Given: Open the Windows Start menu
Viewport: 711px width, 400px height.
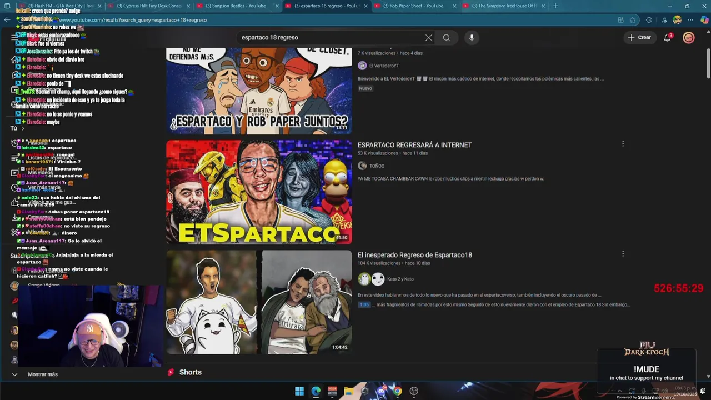Looking at the screenshot, I should 299,391.
